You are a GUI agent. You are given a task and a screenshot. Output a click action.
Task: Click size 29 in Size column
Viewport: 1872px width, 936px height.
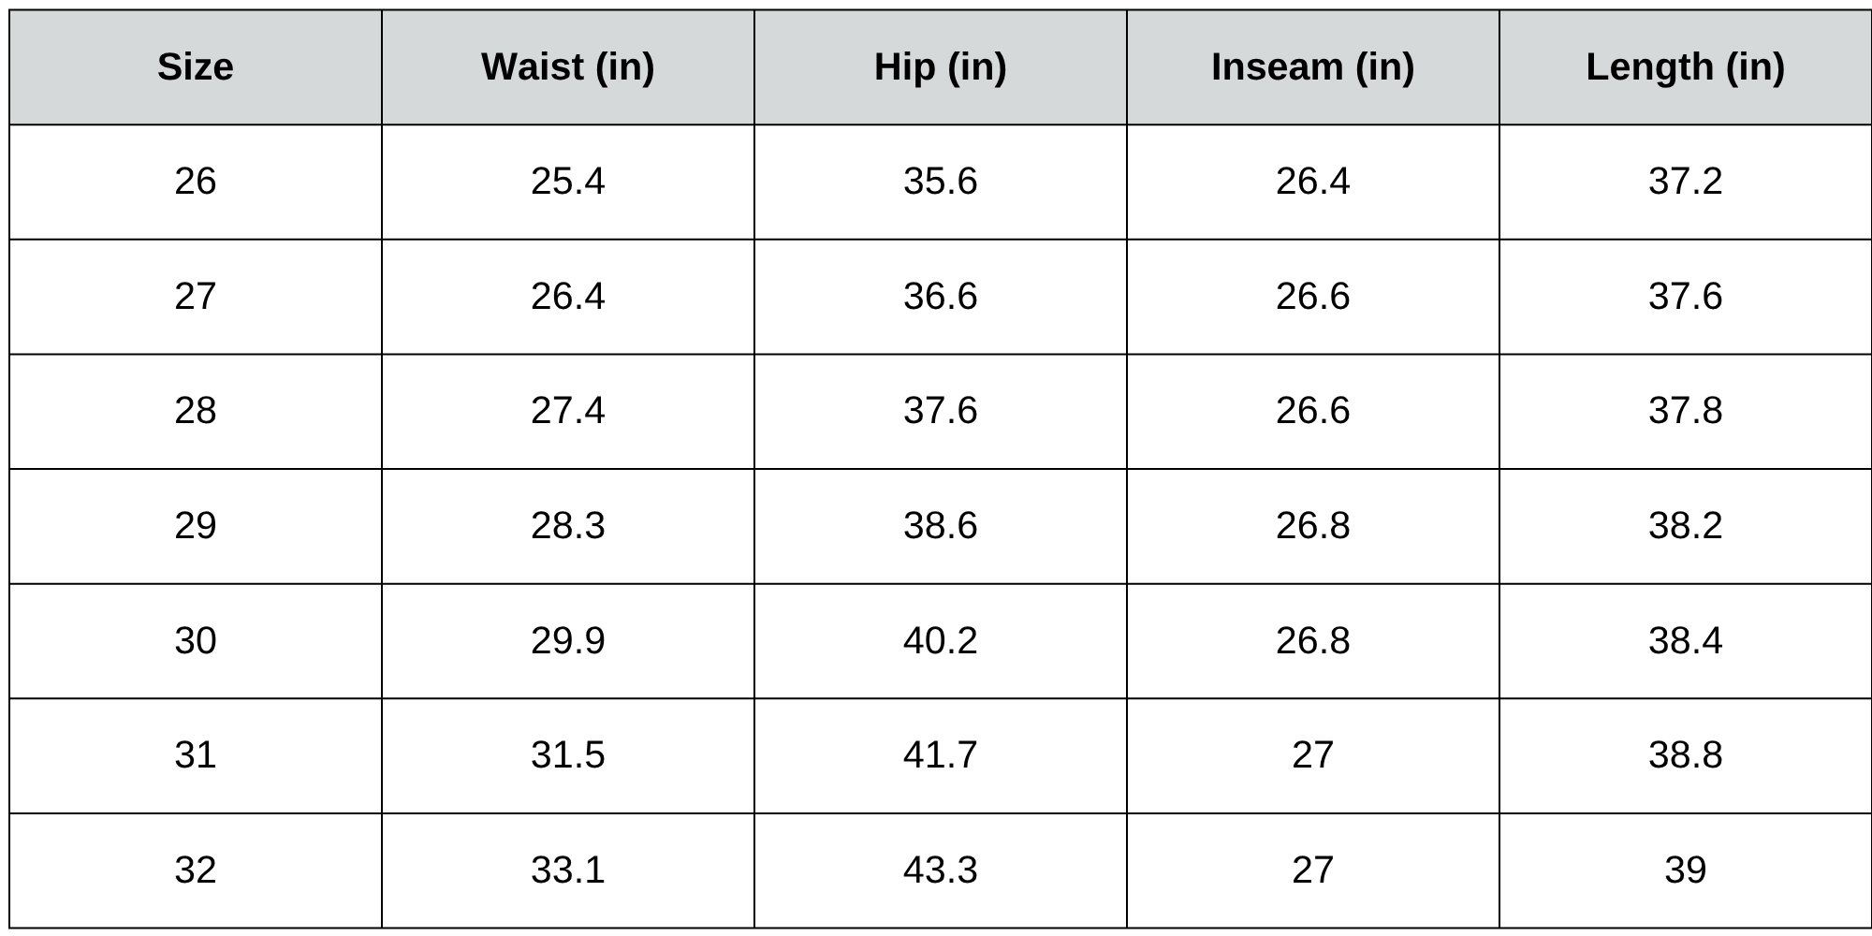tap(195, 526)
